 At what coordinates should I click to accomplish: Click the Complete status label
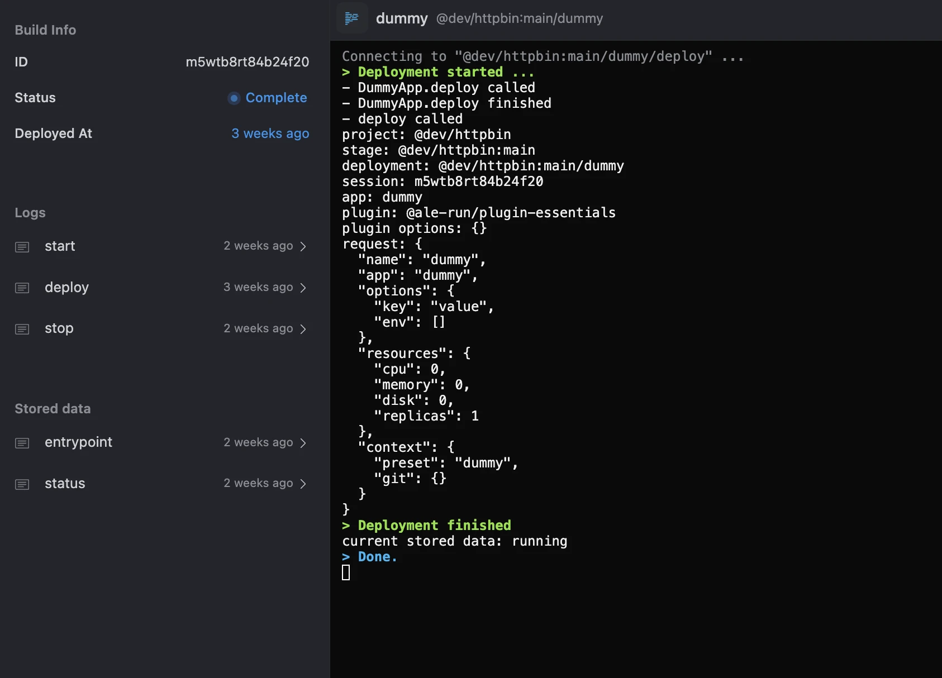[x=276, y=98]
